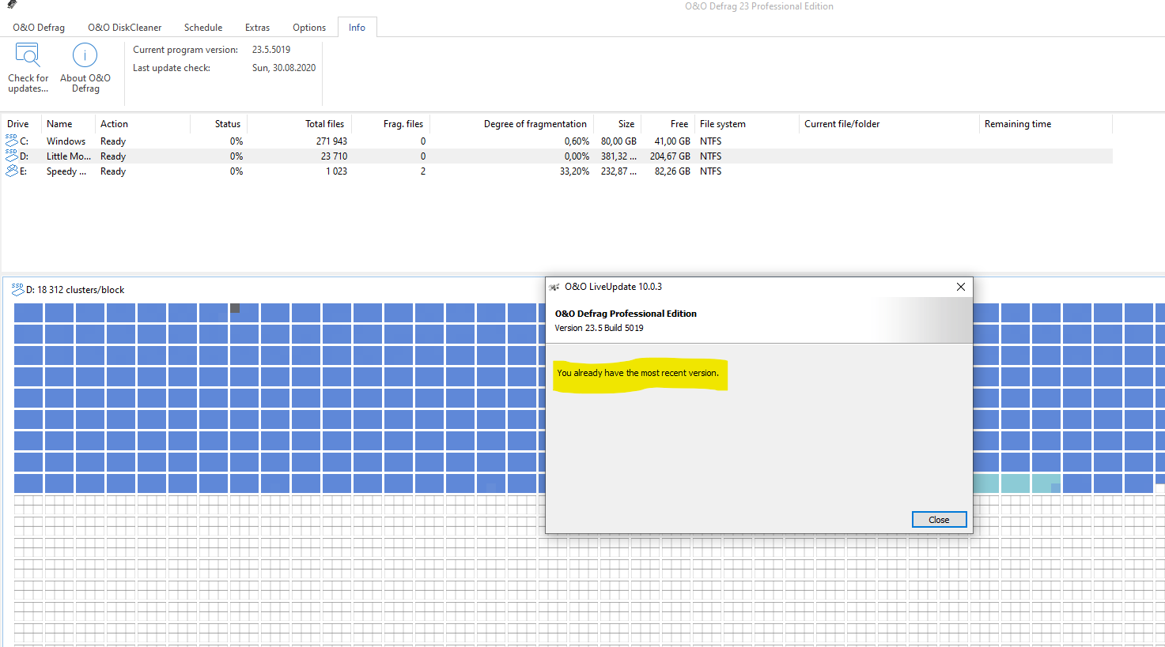Sort drives by Total files column
This screenshot has width=1165, height=647.
(x=324, y=124)
